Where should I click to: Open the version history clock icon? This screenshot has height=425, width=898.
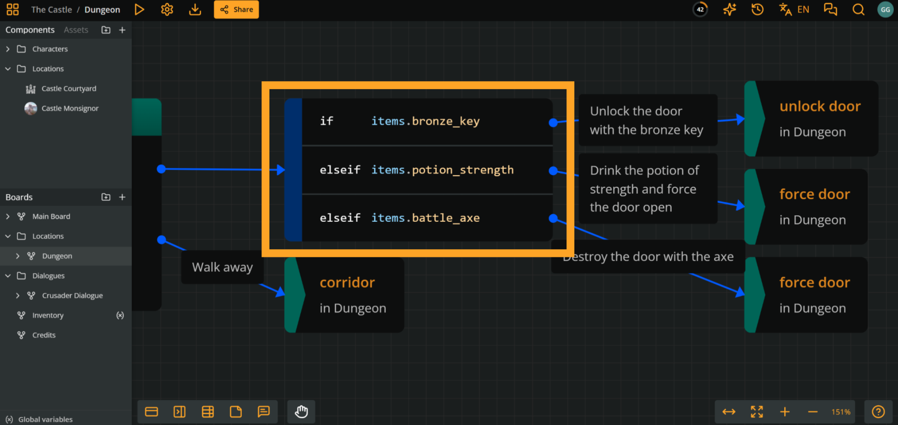pos(757,9)
